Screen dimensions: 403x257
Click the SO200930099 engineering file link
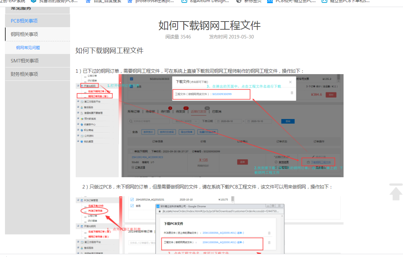222,94
